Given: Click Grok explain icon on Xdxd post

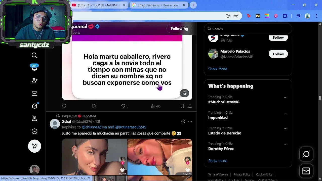Looking at the screenshot, I should click(x=183, y=121).
